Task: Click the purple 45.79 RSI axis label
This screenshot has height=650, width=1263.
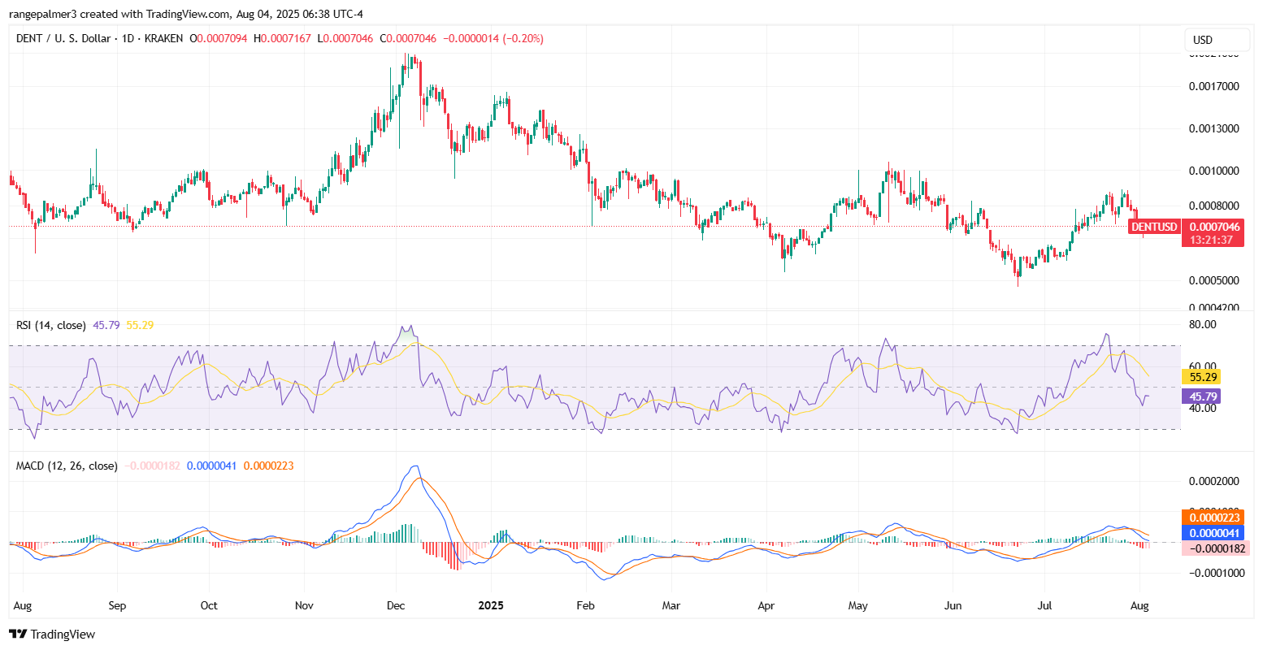Action: pos(1200,396)
